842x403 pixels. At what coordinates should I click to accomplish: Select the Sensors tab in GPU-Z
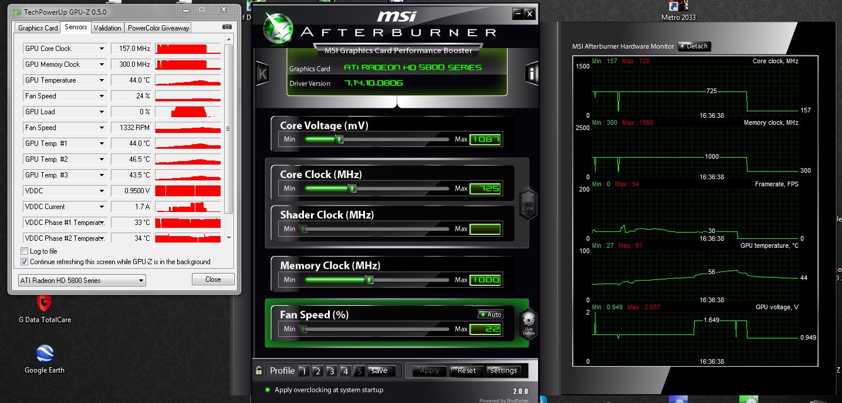click(76, 27)
